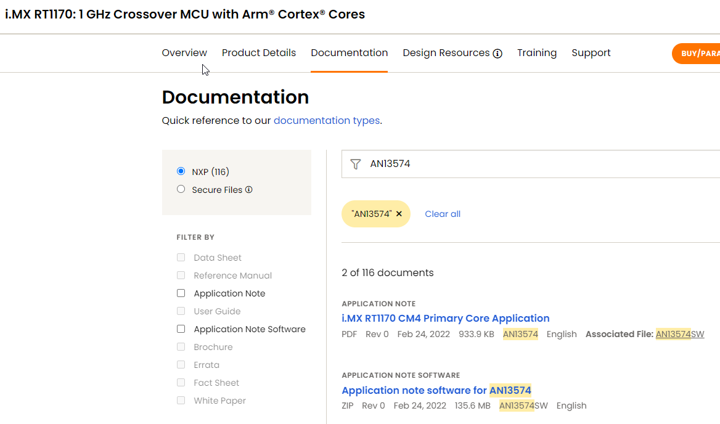720x424 pixels.
Task: Select the NXP (116) radio button
Action: (181, 171)
